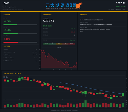128x112 pixels.
Task: Click the green progress bar under +4.74%
Action: [x=10, y=25]
